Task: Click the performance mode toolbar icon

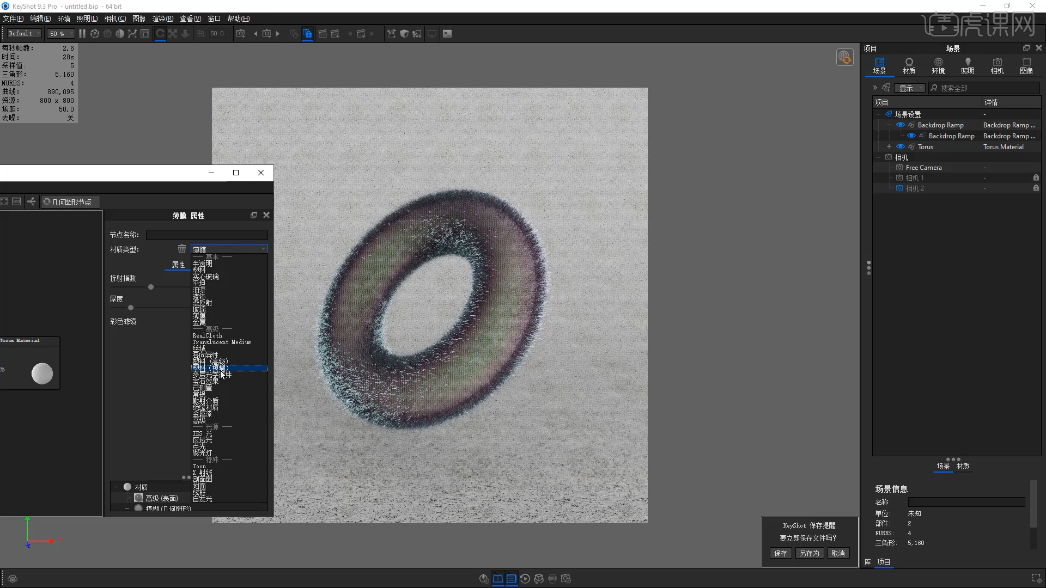Action: [95, 34]
